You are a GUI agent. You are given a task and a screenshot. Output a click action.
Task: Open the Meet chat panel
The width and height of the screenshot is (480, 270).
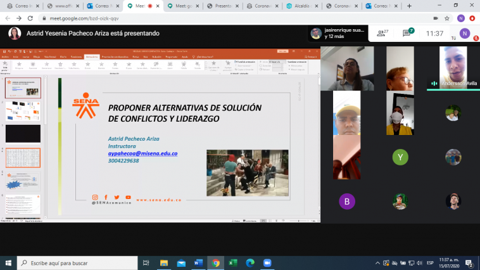click(409, 33)
